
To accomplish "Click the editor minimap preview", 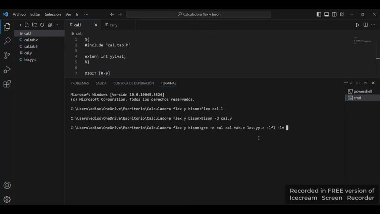I will (363, 40).
